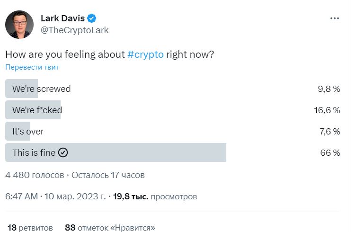Click the 9,8 % poll result

point(329,89)
